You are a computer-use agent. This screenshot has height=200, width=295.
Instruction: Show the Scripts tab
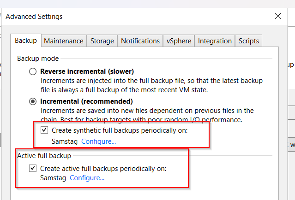(x=249, y=41)
